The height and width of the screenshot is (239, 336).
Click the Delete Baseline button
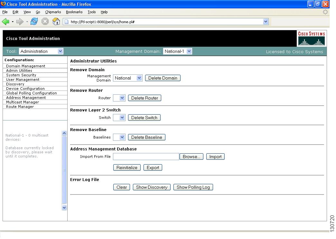146,137
